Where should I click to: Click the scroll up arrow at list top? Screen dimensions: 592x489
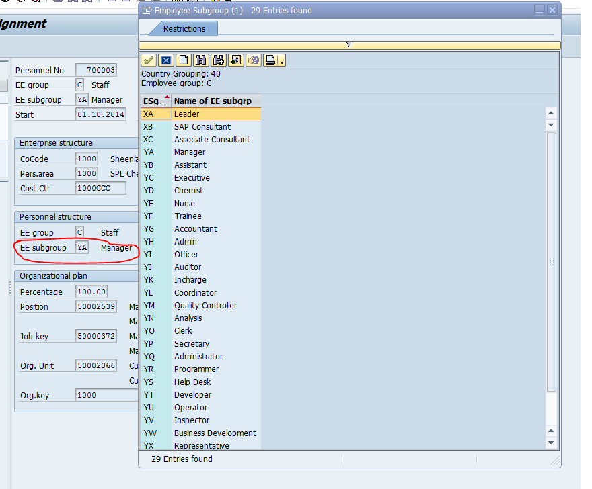[551, 113]
